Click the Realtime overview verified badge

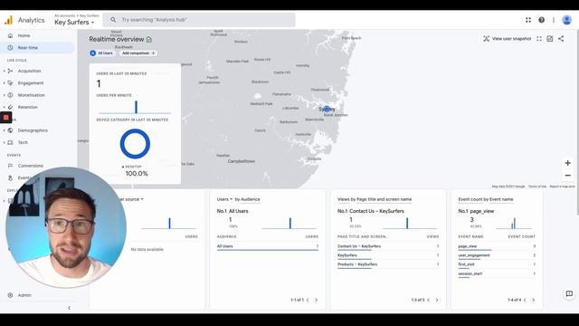click(149, 40)
